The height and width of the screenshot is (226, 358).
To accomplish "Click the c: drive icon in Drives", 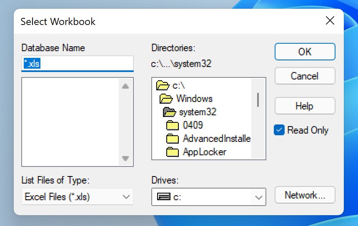I will coord(161,197).
